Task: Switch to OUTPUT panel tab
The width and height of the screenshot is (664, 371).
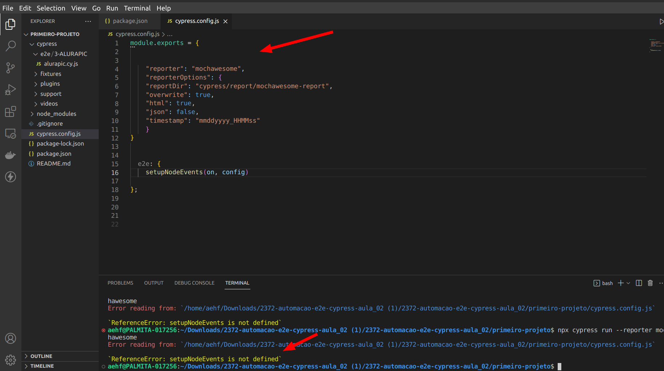Action: point(154,283)
